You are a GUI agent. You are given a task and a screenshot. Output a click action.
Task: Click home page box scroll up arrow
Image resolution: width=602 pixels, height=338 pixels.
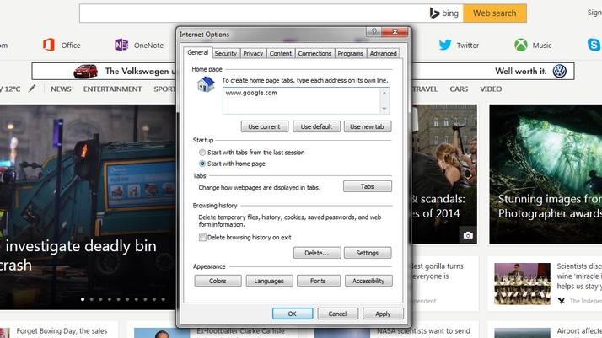pos(385,93)
